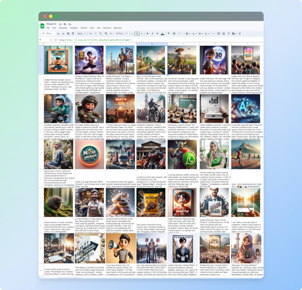Open the fill color picker

[169, 33]
